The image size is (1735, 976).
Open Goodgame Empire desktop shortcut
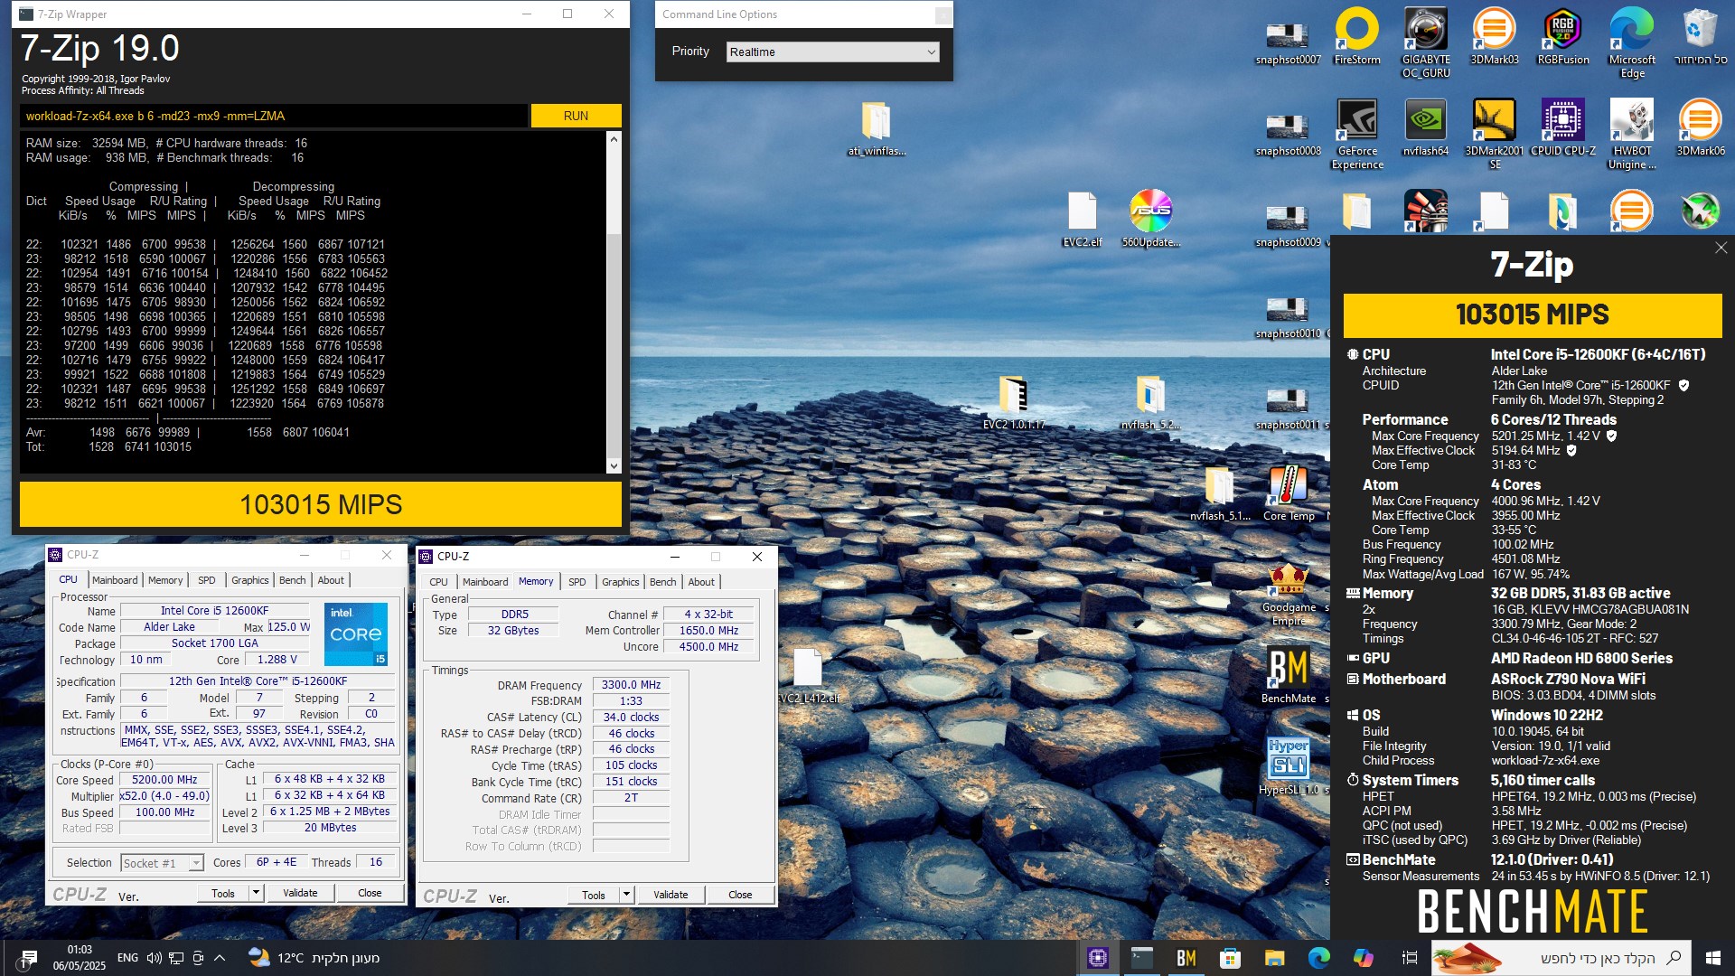pos(1288,593)
